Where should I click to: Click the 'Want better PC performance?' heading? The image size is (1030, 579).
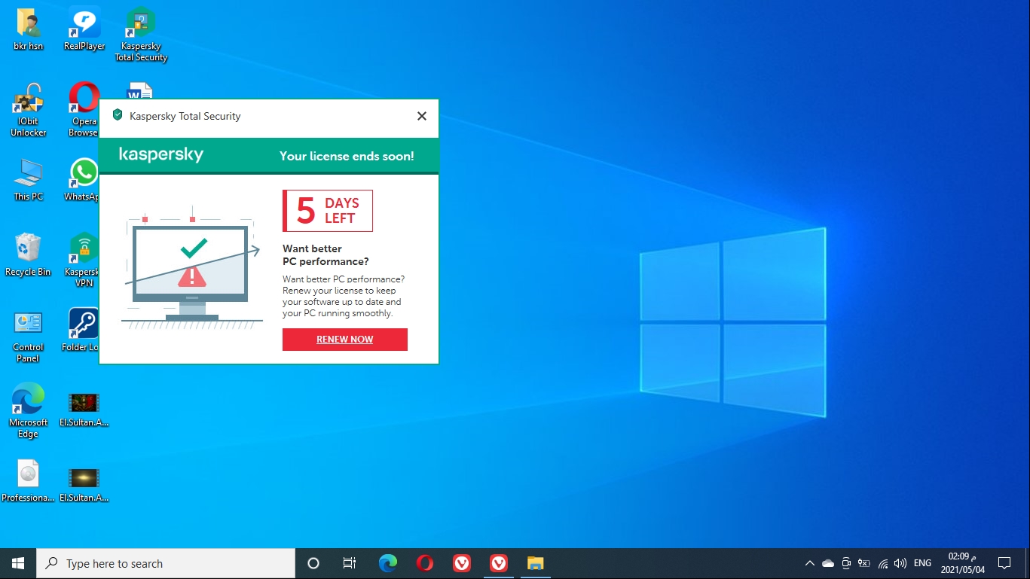coord(326,255)
